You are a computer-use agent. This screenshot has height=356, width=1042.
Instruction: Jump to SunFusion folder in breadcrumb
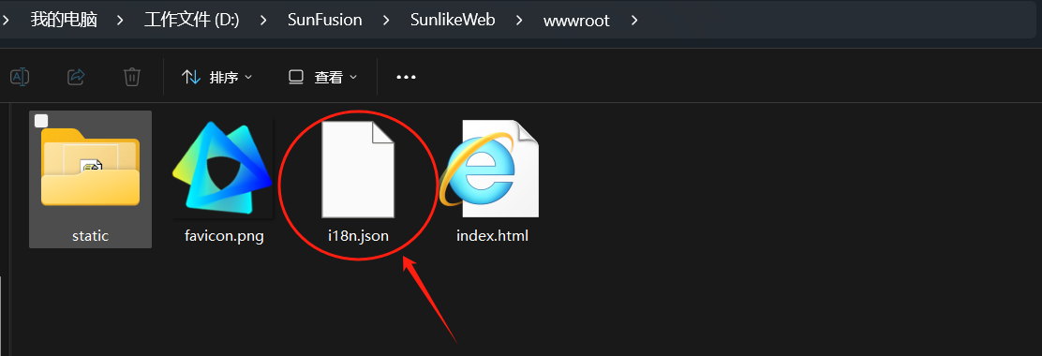(x=325, y=20)
